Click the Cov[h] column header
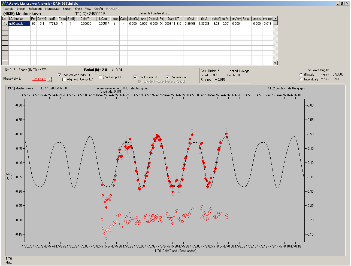 (42, 19)
